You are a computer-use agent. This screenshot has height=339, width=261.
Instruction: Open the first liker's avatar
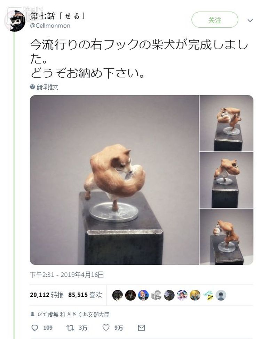(x=118, y=295)
